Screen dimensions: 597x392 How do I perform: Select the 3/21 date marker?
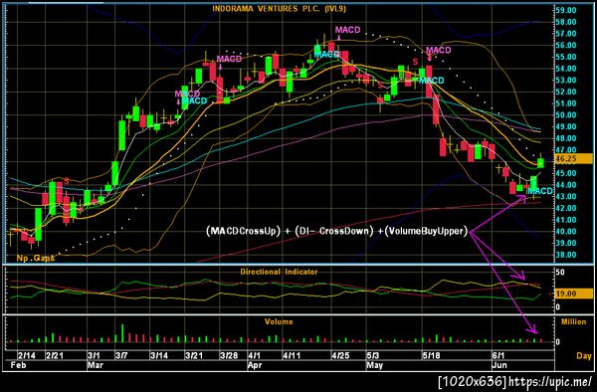pyautogui.click(x=194, y=356)
